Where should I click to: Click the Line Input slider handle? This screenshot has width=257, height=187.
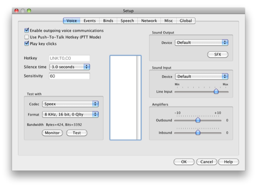coord(216,91)
